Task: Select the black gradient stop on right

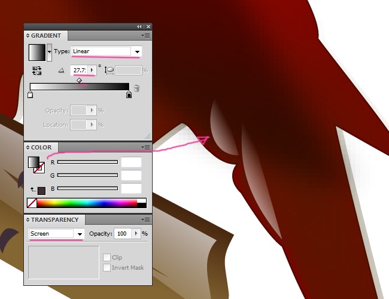Action: [x=129, y=94]
